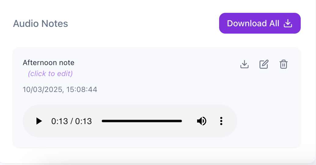Click the audio progress bar midpoint
Screen dimensions: 316x165
click(x=142, y=121)
